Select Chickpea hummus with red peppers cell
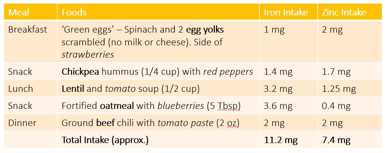Image resolution: width=386 pixels, height=153 pixels. tap(158, 72)
